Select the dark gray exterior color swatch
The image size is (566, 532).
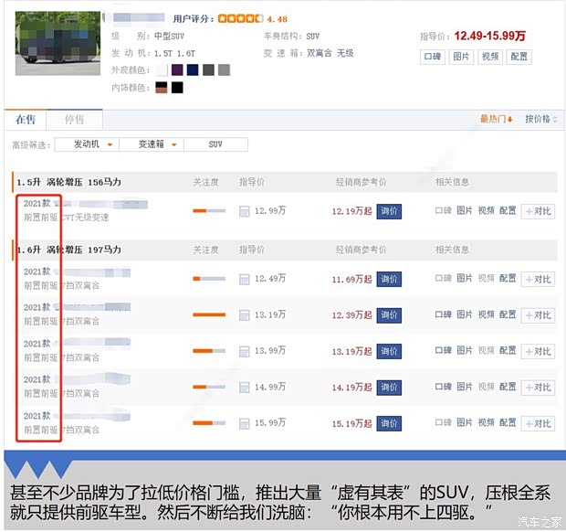(x=209, y=70)
